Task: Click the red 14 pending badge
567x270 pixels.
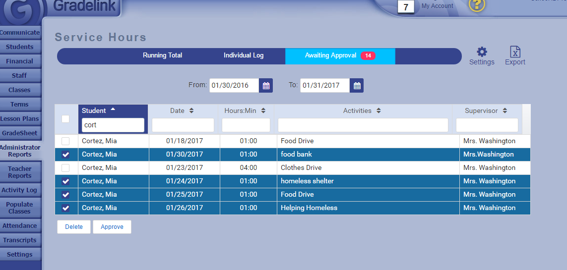Action: (x=368, y=56)
